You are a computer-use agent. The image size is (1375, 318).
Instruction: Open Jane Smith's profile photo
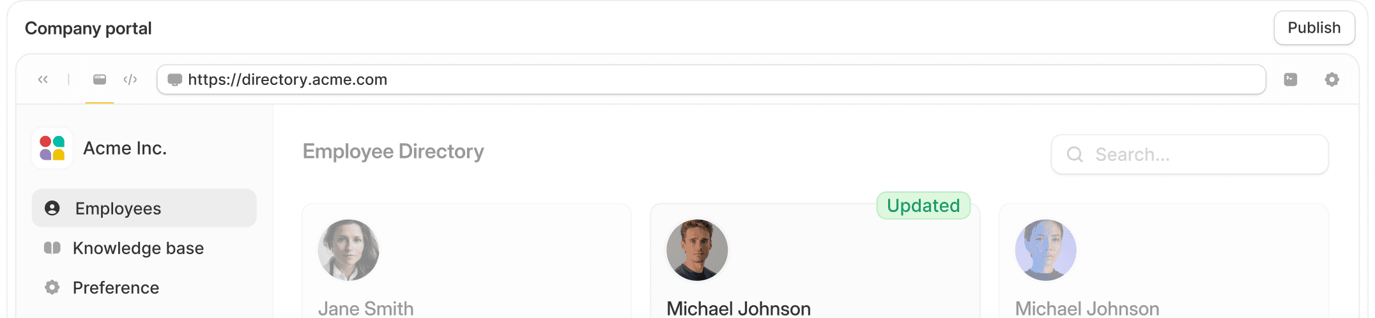(349, 250)
